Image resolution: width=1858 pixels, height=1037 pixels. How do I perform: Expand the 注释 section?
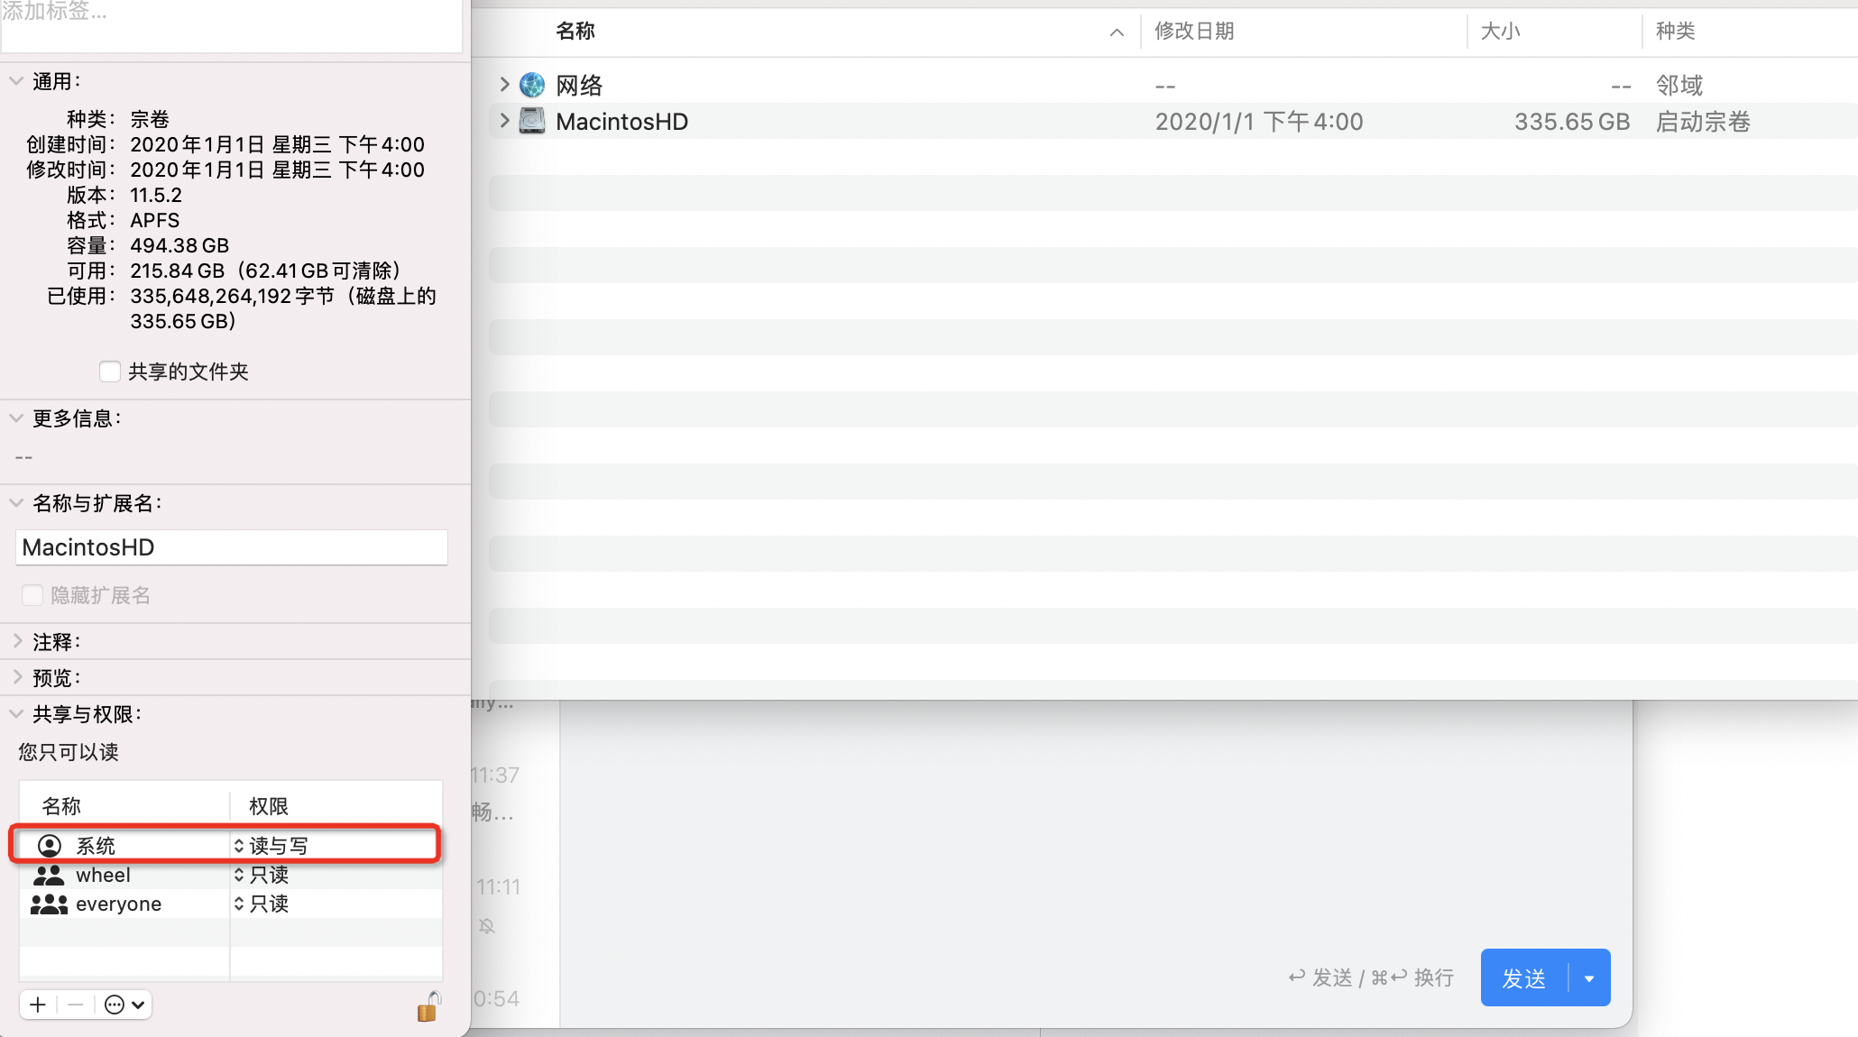click(17, 641)
